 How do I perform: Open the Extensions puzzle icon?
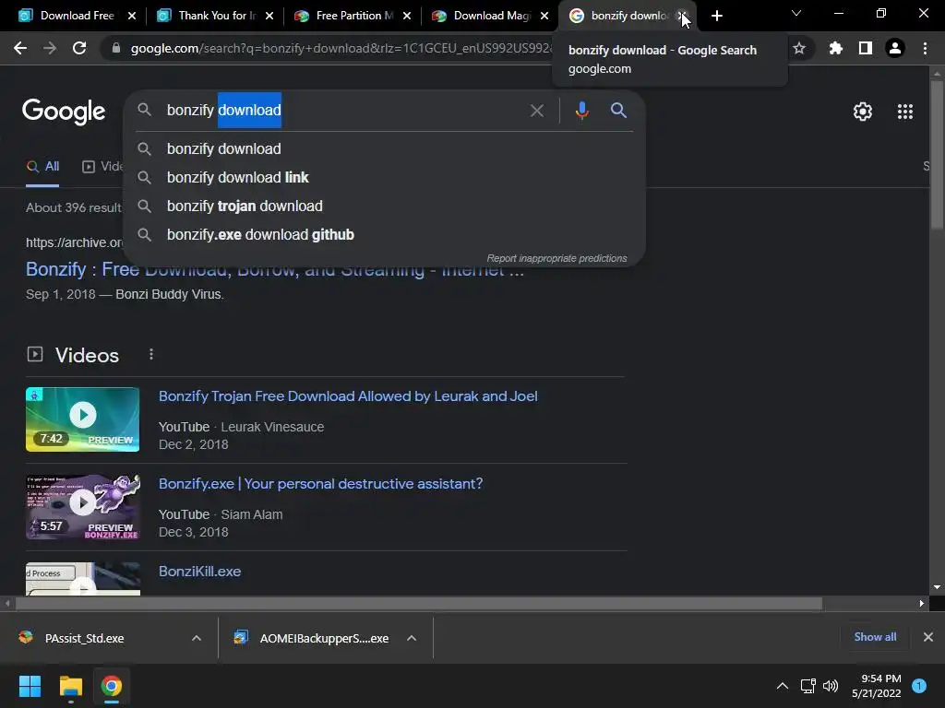[836, 48]
